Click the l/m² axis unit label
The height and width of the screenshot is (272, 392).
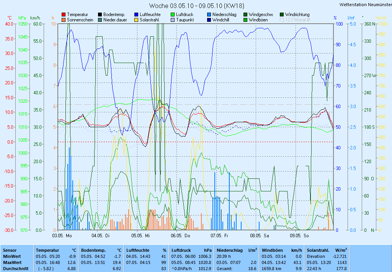click(x=351, y=18)
